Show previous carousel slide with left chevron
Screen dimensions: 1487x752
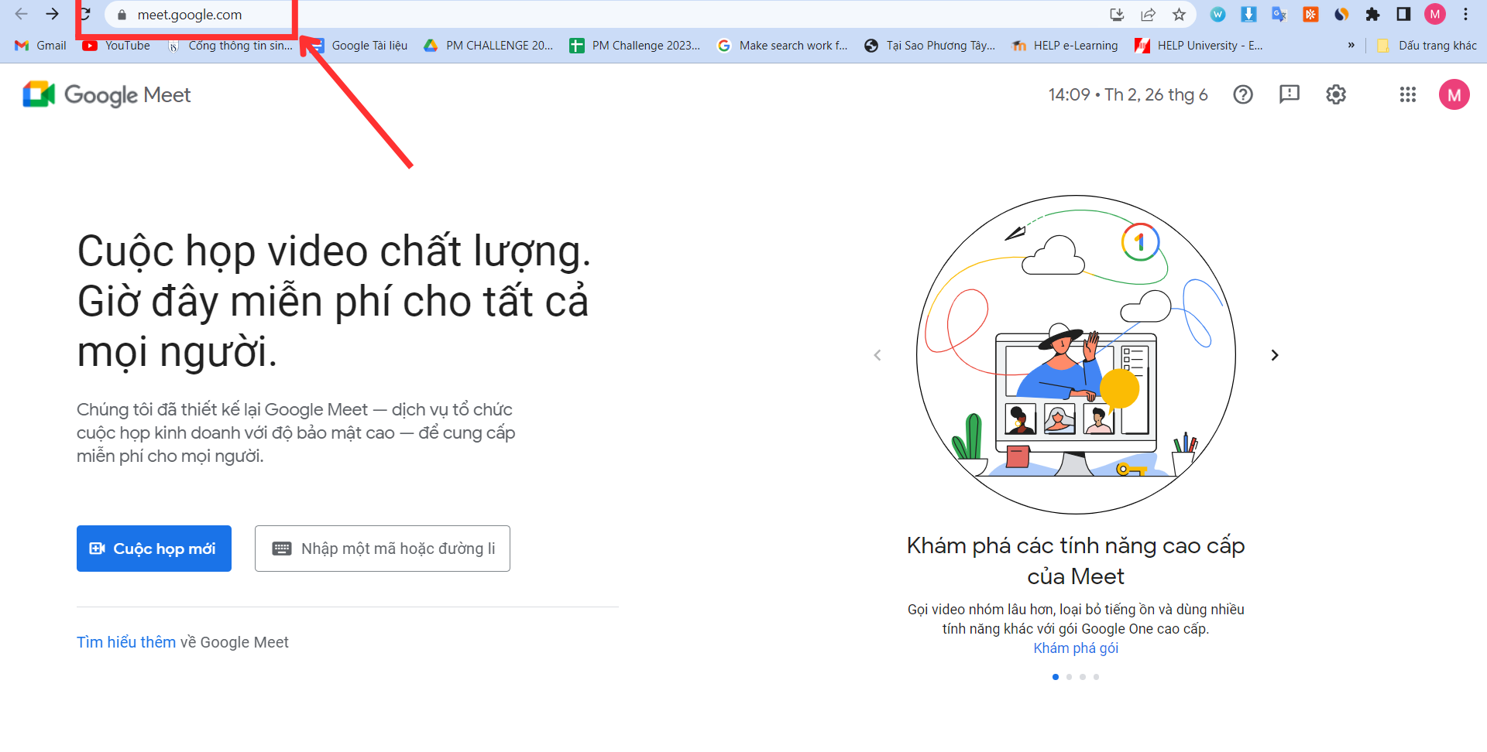pyautogui.click(x=877, y=355)
